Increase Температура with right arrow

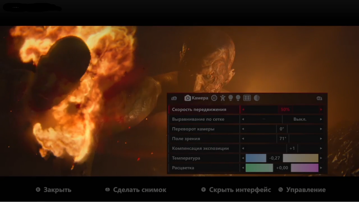[x=321, y=158]
